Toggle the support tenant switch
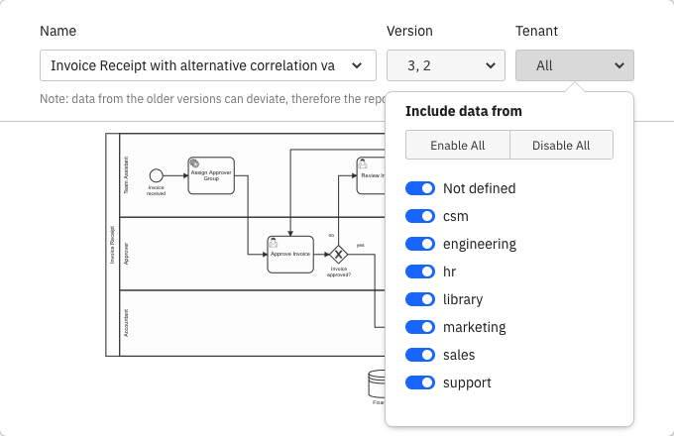The image size is (674, 436). [420, 382]
